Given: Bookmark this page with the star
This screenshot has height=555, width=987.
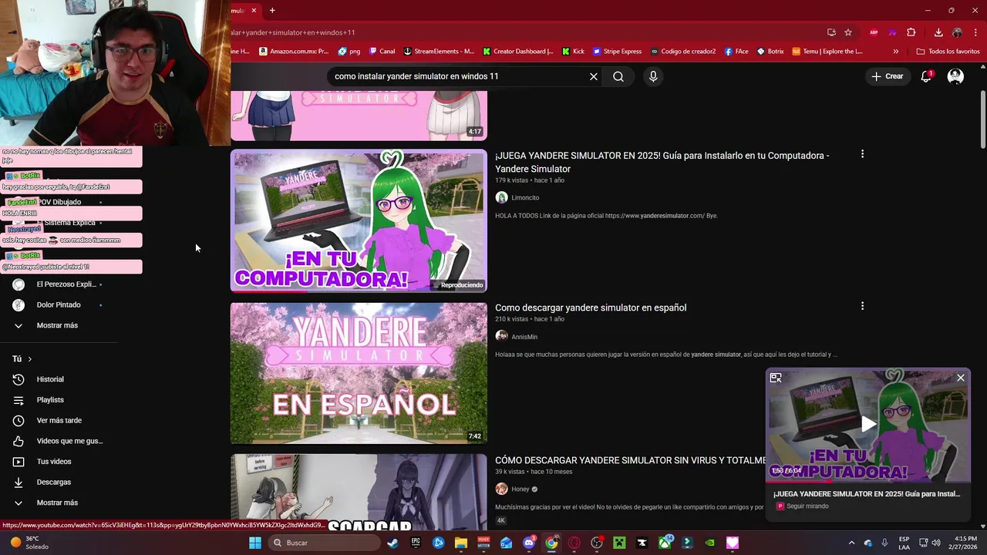Looking at the screenshot, I should [x=848, y=32].
